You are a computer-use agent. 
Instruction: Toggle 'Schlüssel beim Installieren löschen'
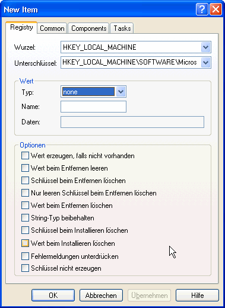tap(25, 230)
